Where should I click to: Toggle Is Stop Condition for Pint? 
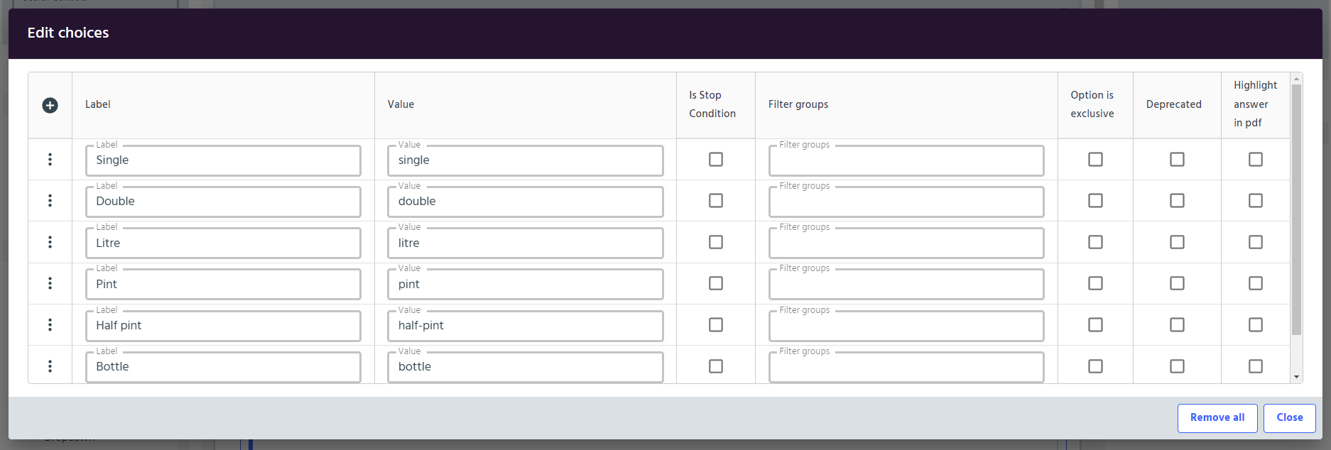click(716, 283)
